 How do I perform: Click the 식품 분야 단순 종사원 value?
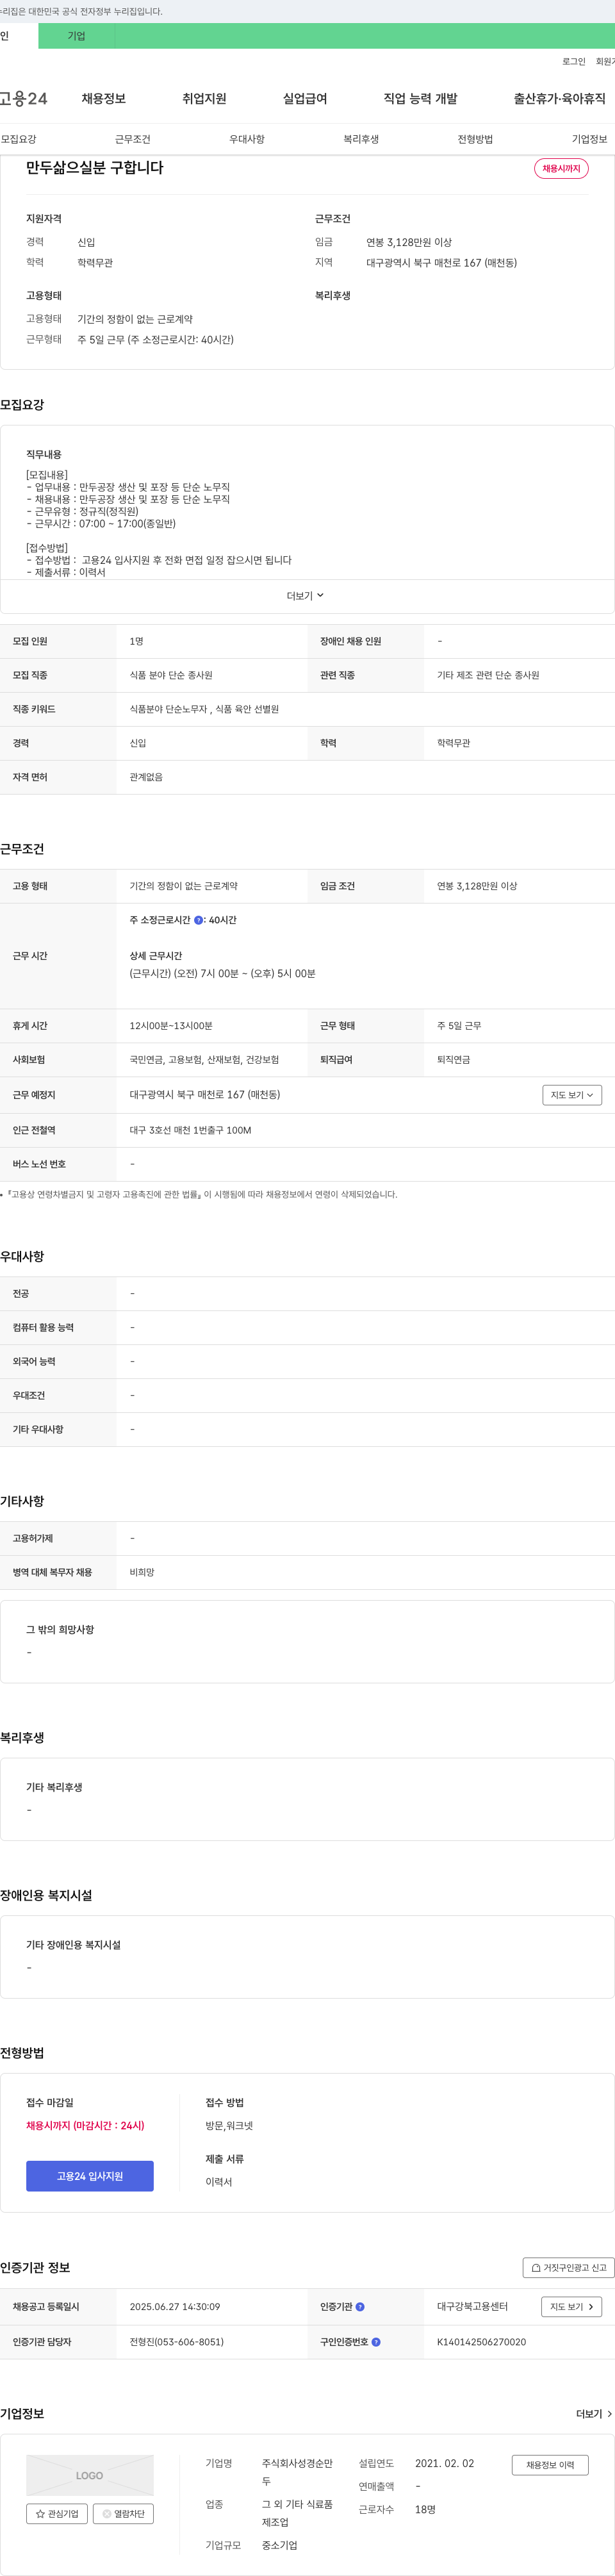pyautogui.click(x=171, y=675)
